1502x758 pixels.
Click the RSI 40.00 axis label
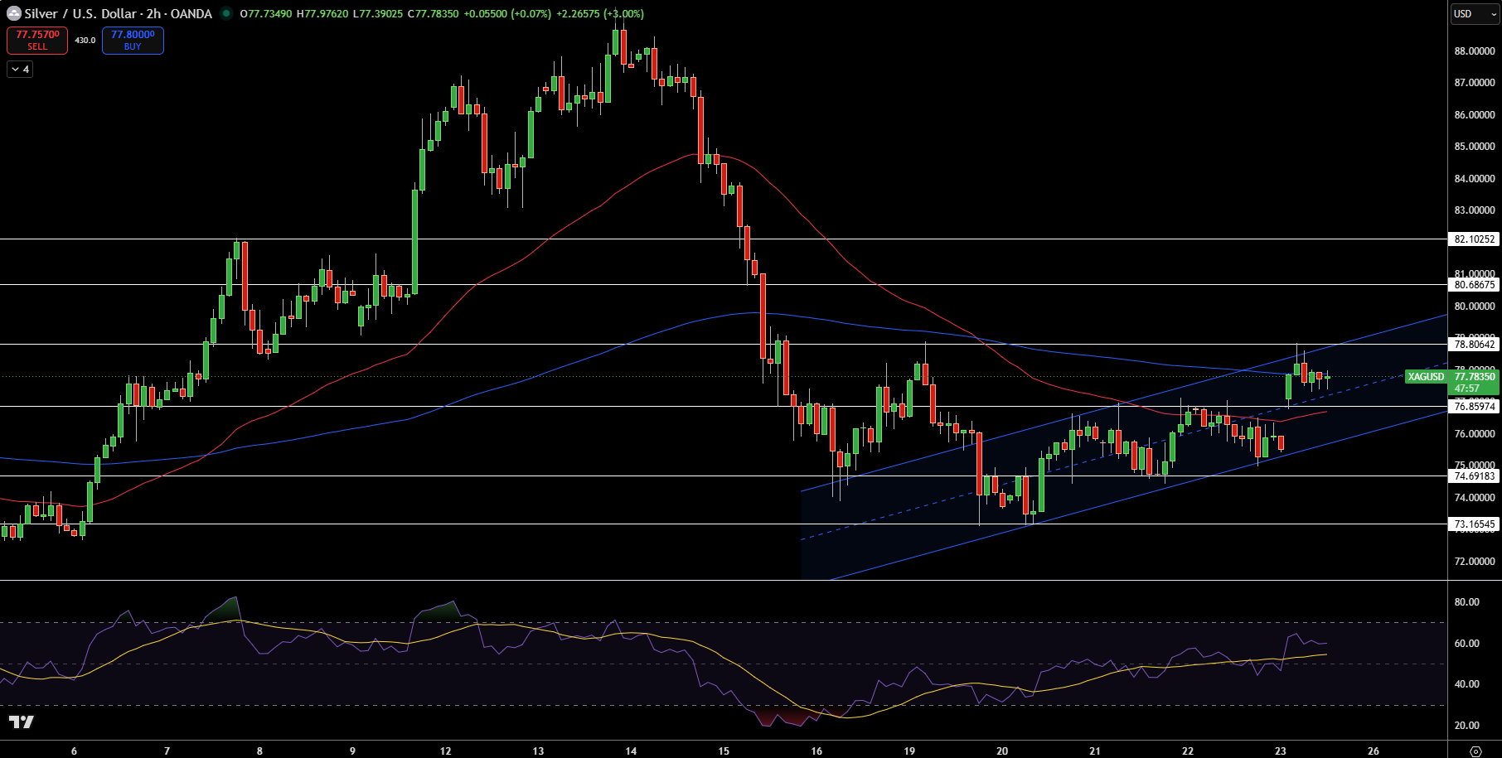pyautogui.click(x=1466, y=684)
